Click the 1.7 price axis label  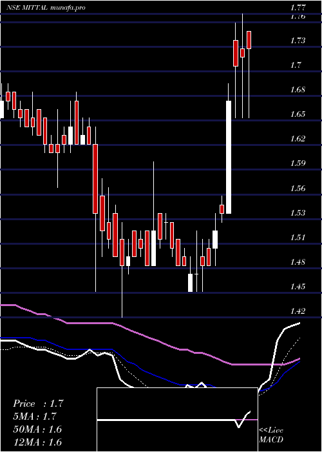[296, 65]
